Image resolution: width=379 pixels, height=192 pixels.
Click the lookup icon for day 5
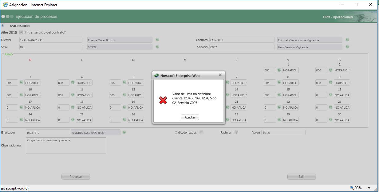(124, 82)
